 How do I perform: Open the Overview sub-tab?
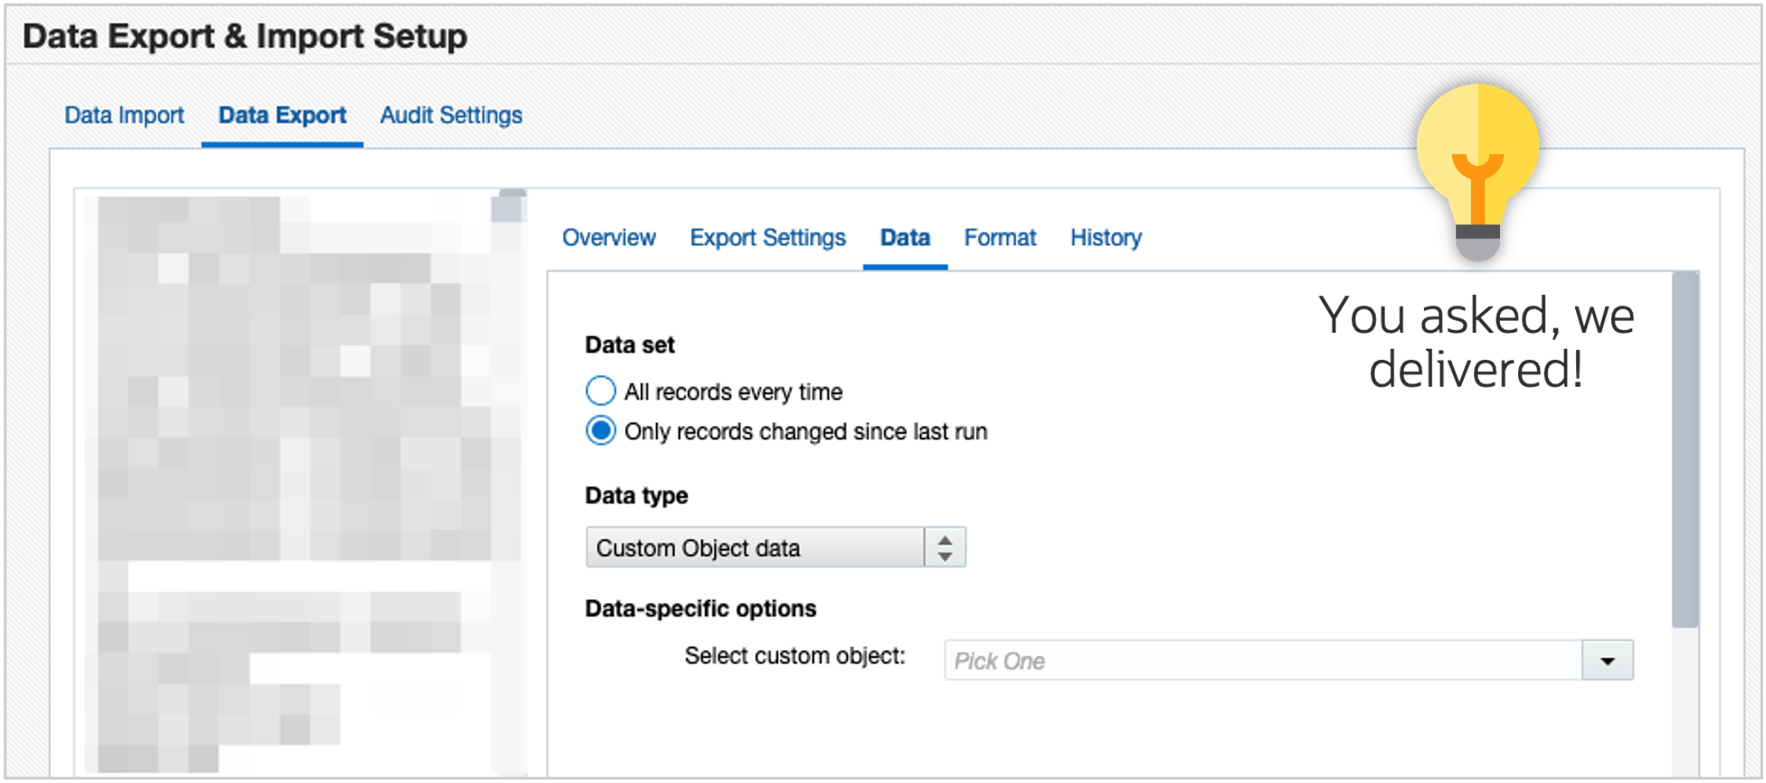(x=609, y=238)
